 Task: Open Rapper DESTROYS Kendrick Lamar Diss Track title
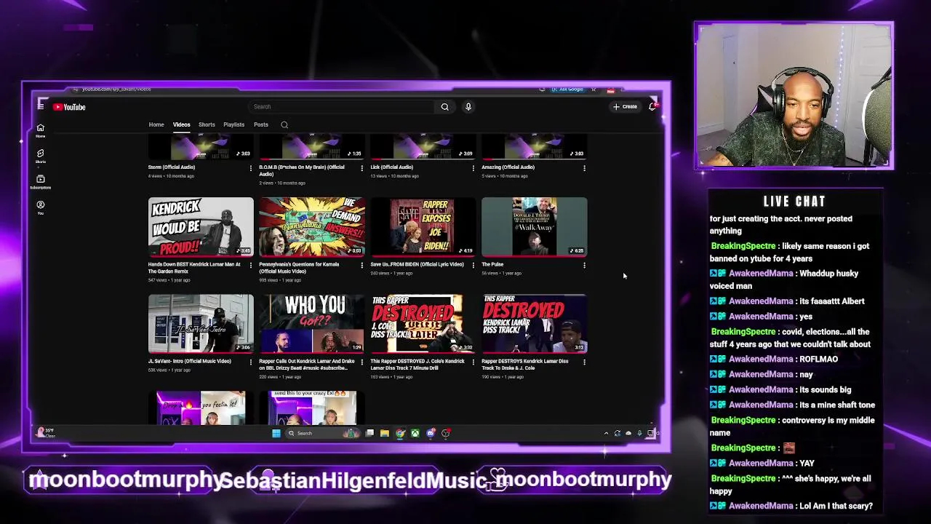tap(525, 365)
